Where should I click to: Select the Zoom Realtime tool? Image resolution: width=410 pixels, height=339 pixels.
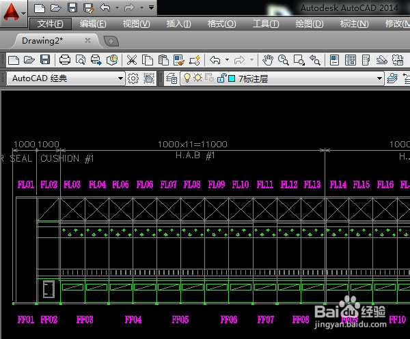tap(284, 60)
